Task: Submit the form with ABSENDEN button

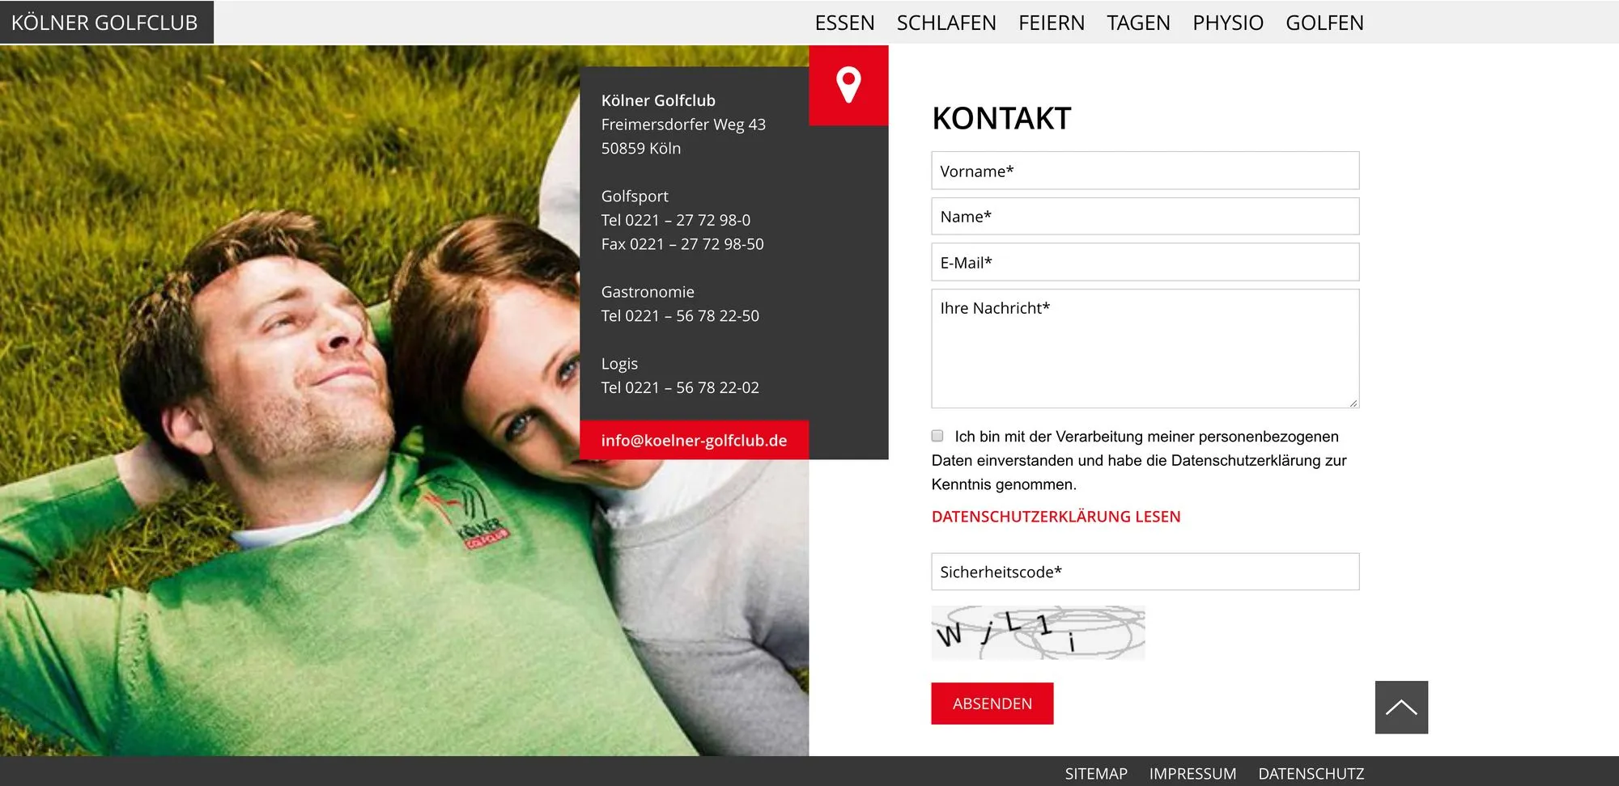Action: click(992, 704)
